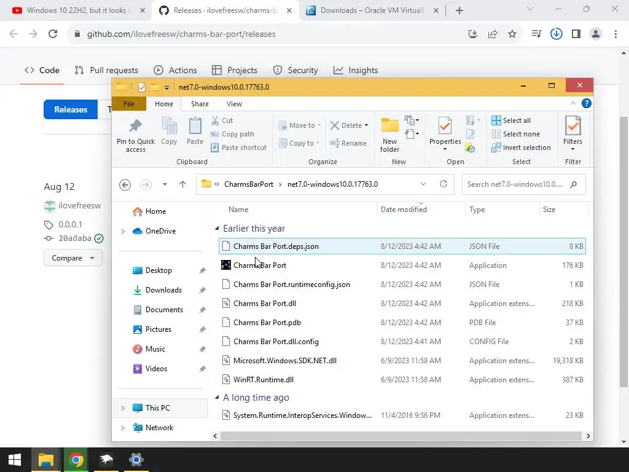Click Invert selection
This screenshot has width=629, height=472.
click(521, 147)
